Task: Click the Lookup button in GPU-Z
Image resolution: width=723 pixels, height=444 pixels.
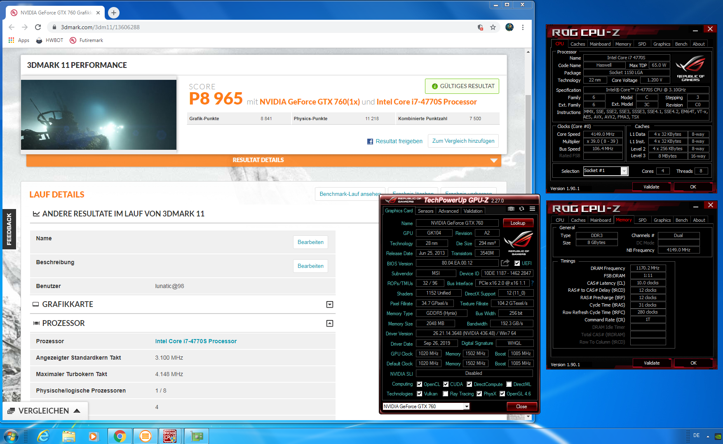Action: [518, 223]
